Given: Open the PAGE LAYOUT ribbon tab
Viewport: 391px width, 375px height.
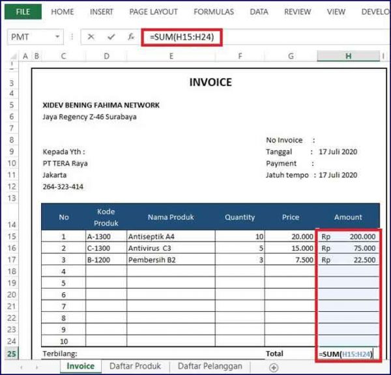Looking at the screenshot, I should tap(153, 12).
